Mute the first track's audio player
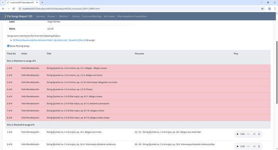 (x=254, y=134)
